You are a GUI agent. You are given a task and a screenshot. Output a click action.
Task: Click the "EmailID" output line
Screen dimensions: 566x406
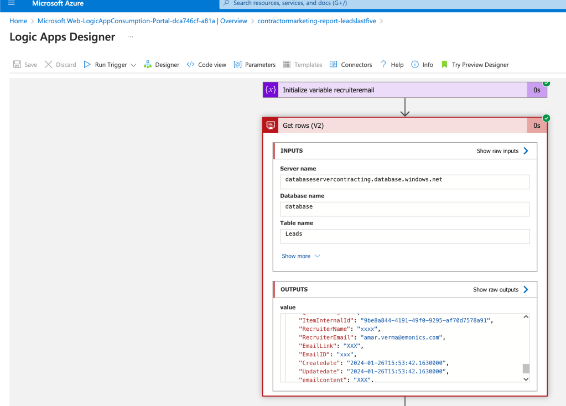point(328,355)
